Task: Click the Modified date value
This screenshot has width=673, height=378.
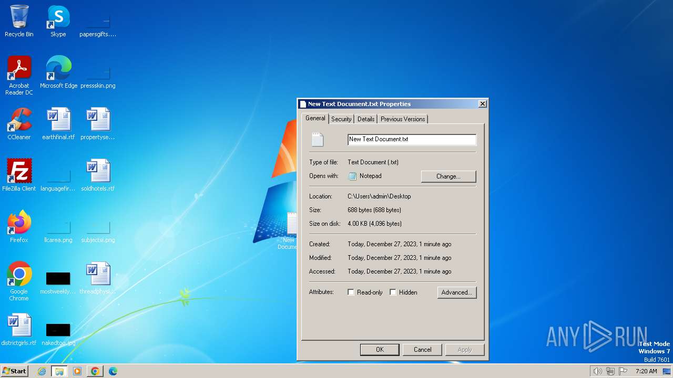Action: coord(400,258)
